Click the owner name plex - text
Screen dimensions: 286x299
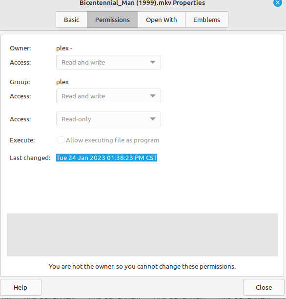(x=64, y=48)
